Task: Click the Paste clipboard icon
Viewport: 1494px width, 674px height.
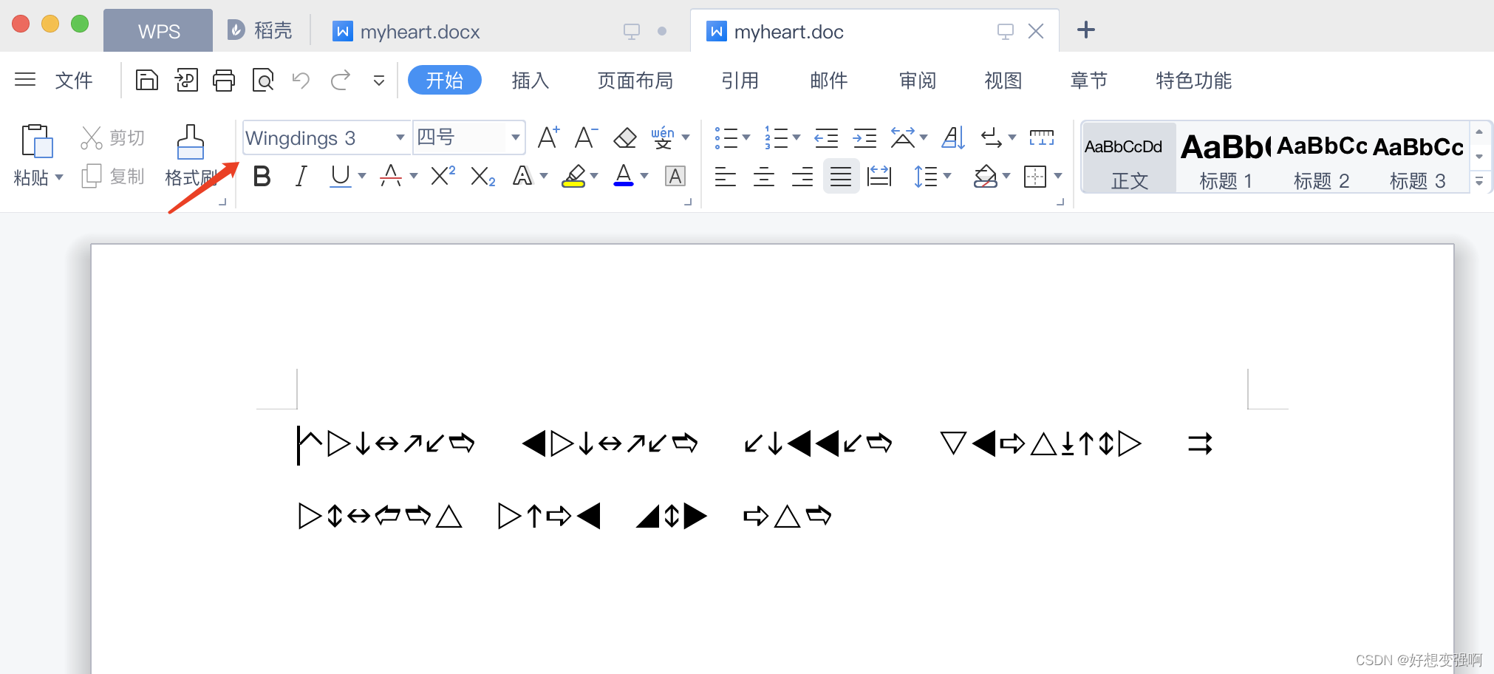Action: (37, 140)
